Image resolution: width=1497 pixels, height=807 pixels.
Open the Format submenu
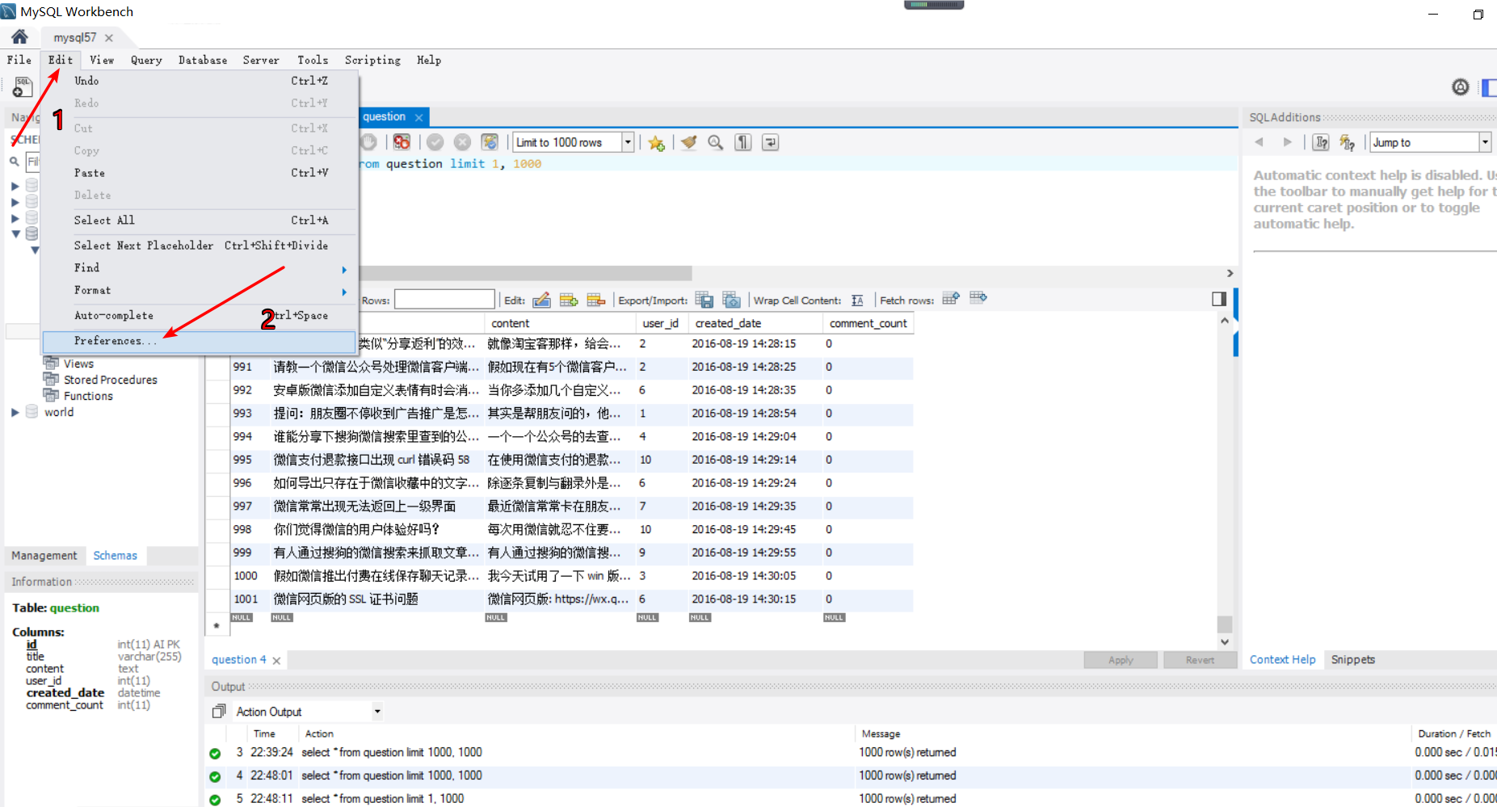pyautogui.click(x=199, y=290)
